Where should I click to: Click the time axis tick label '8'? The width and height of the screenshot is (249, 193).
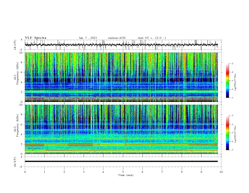pos(182,172)
